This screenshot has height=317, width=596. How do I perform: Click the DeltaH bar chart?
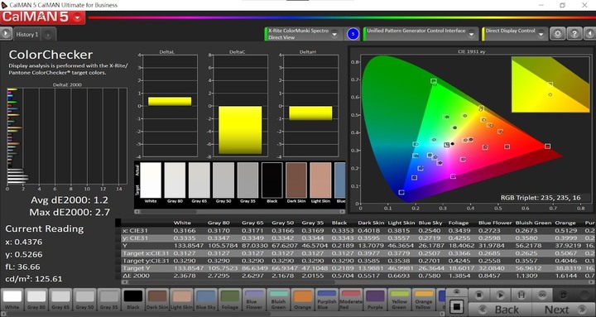point(310,106)
